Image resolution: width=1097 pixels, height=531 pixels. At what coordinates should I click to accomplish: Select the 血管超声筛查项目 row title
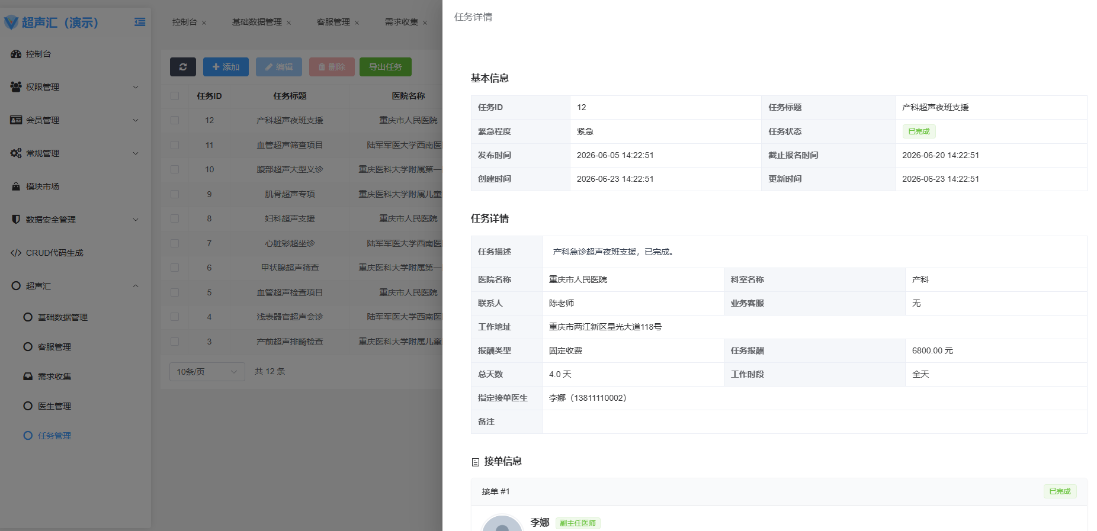pos(290,145)
